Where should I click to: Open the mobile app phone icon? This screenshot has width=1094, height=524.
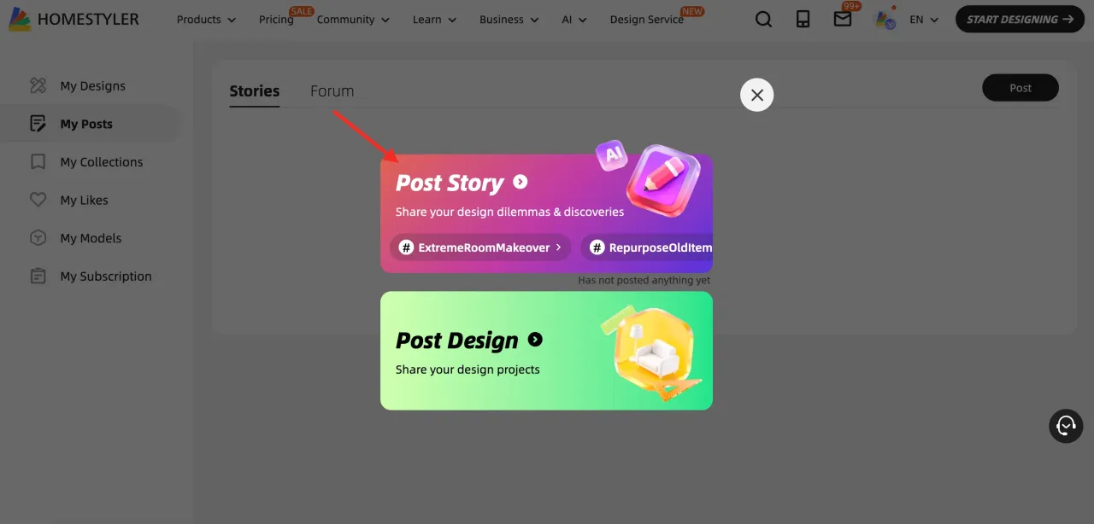803,19
